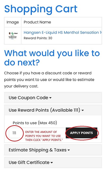Click the Image column header

click(x=13, y=22)
